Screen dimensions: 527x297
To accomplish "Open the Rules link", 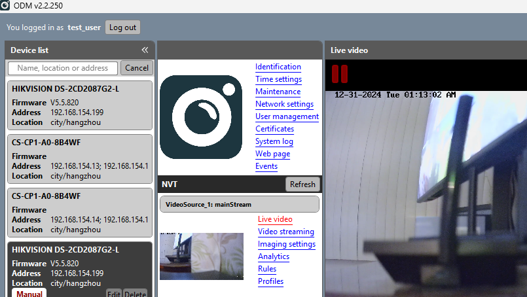I will click(267, 269).
